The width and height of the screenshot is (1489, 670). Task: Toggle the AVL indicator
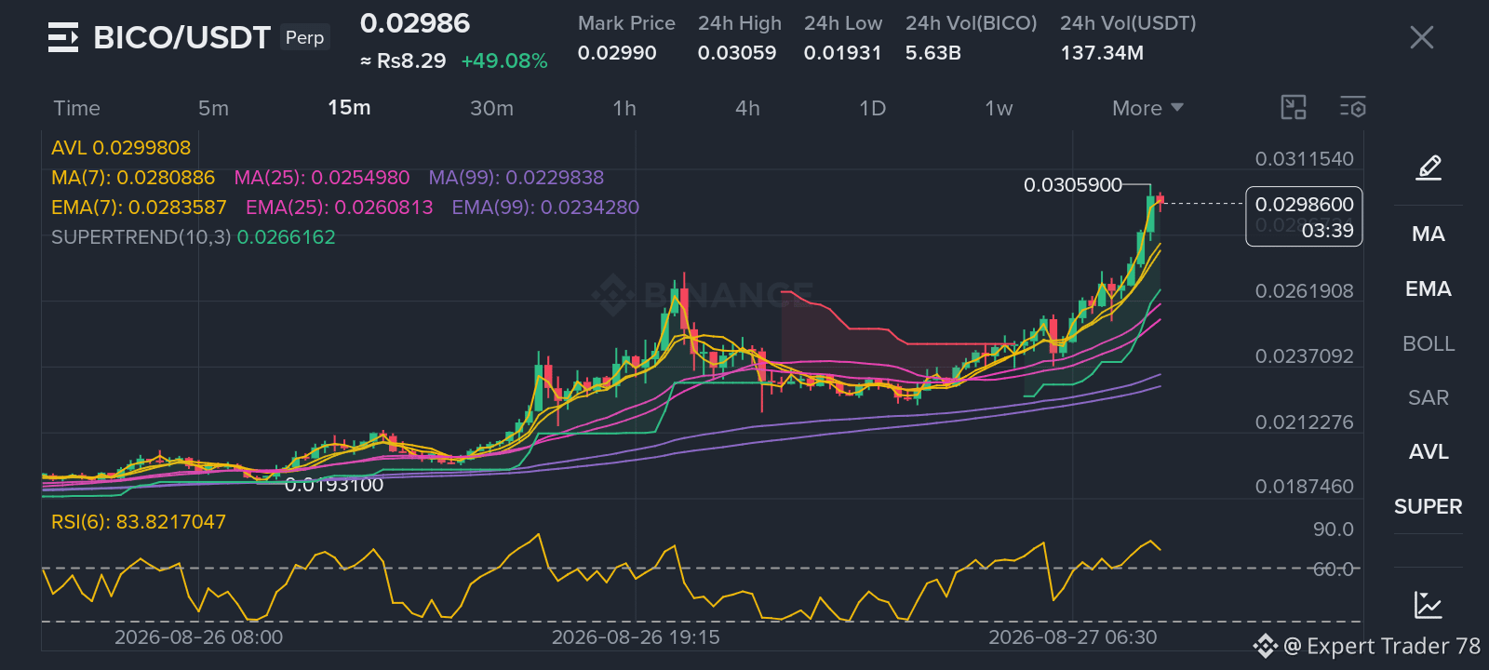1429,451
